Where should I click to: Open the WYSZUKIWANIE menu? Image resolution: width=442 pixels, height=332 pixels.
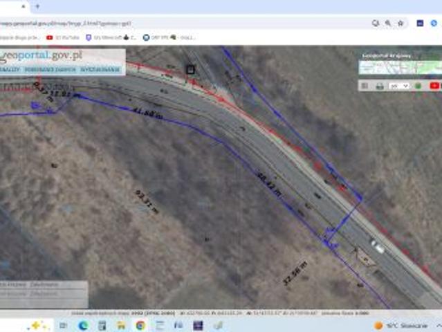pos(100,70)
